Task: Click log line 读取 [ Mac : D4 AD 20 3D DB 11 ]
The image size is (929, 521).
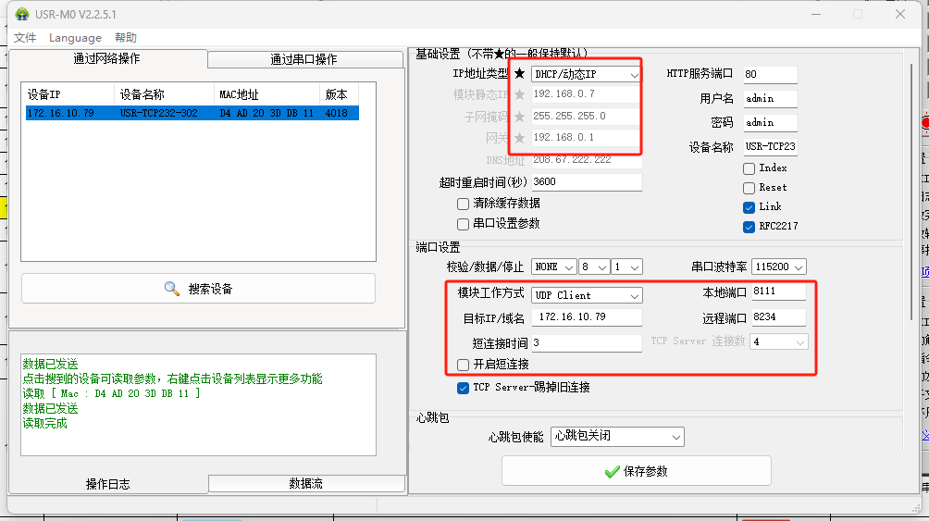Action: [x=111, y=393]
